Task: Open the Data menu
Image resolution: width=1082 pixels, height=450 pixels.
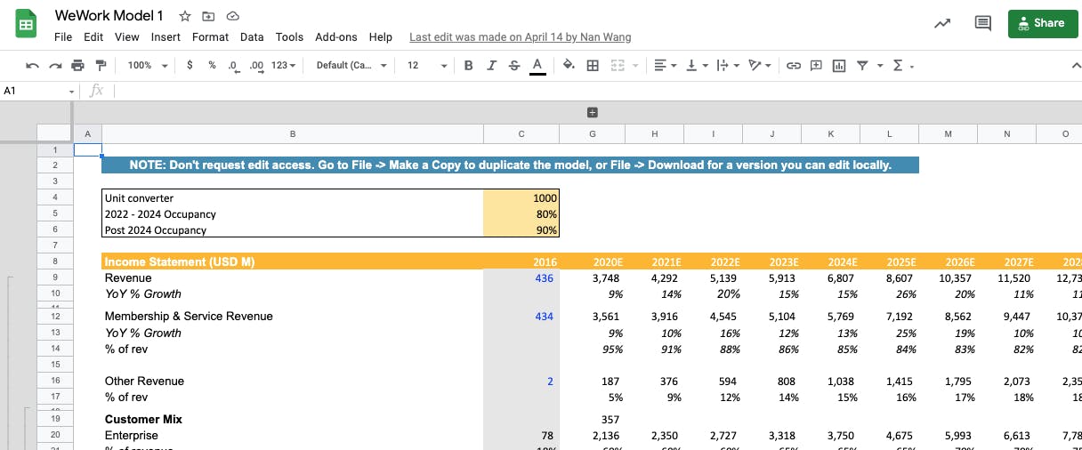Action: point(252,37)
